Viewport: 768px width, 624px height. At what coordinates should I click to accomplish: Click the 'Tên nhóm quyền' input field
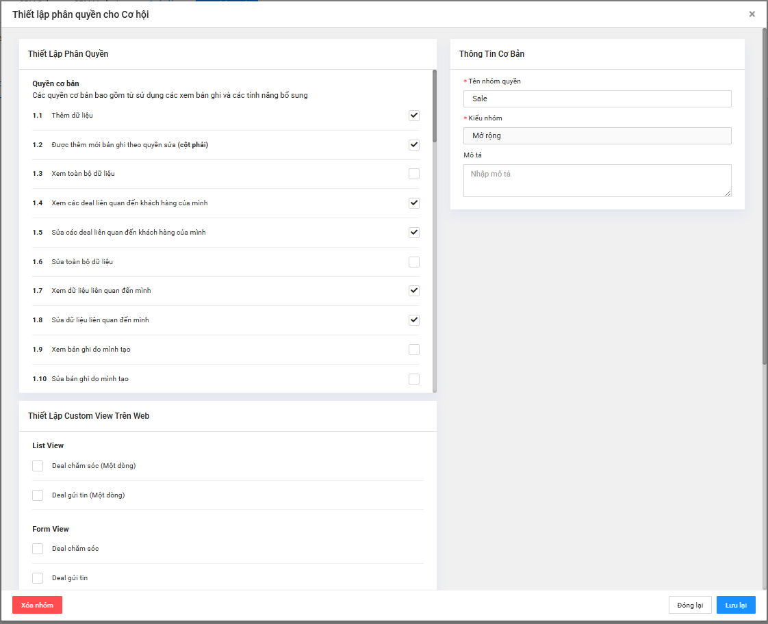[597, 99]
